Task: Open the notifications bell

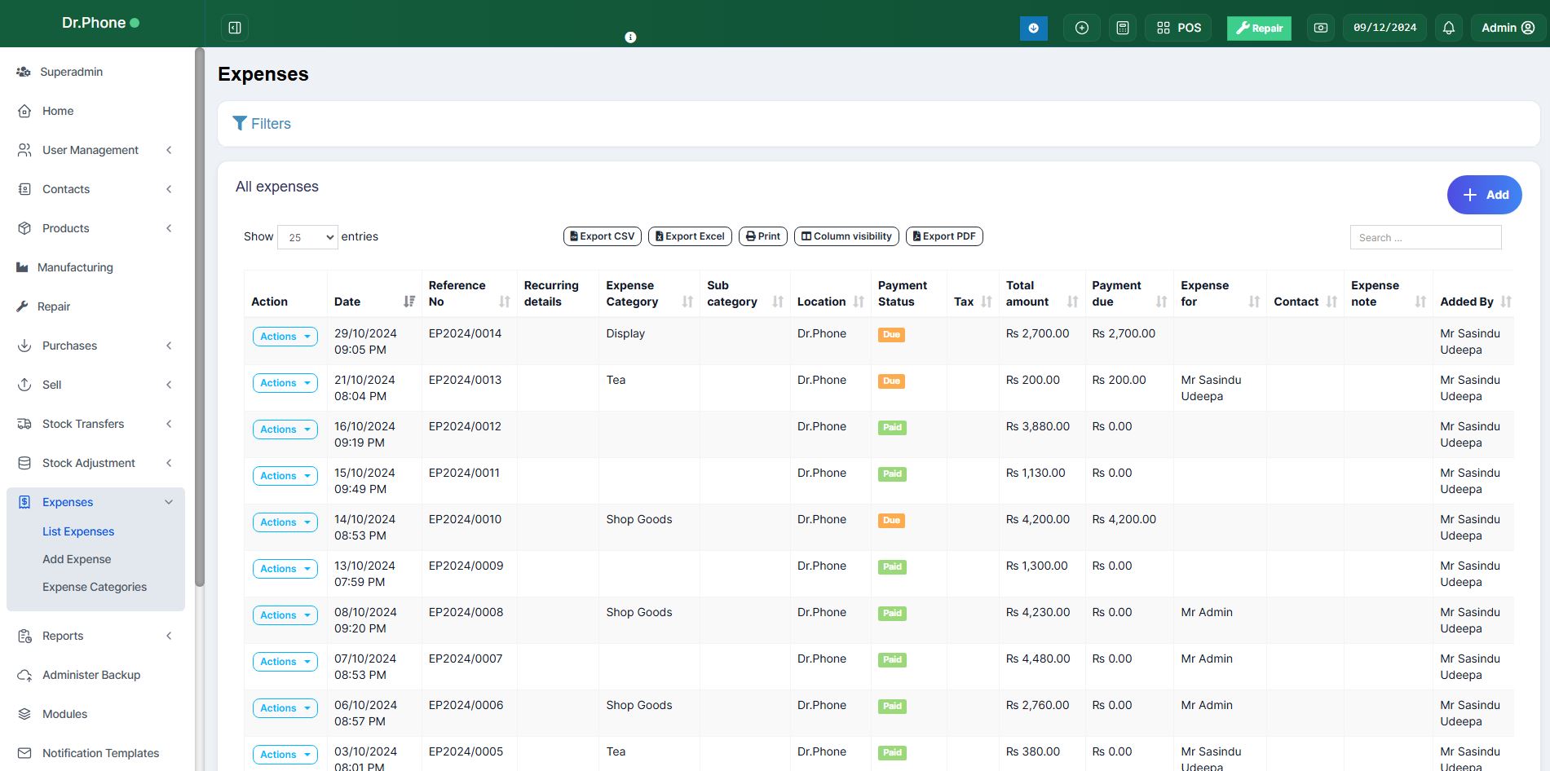Action: (1448, 28)
